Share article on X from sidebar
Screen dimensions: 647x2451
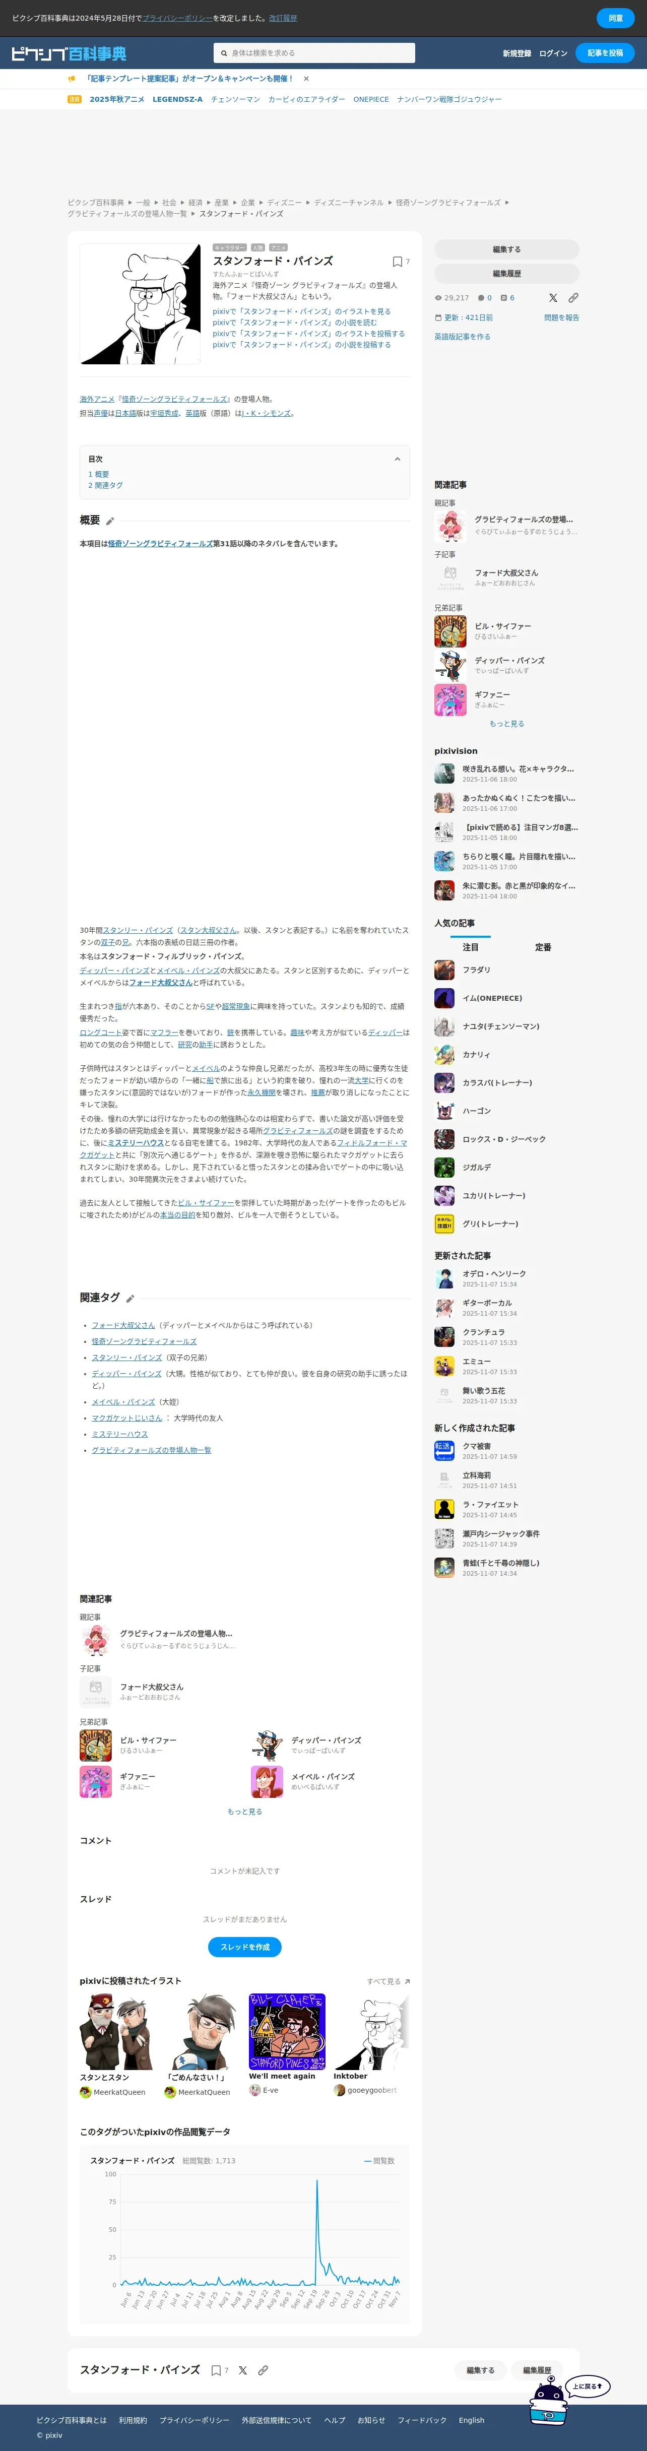click(x=553, y=298)
